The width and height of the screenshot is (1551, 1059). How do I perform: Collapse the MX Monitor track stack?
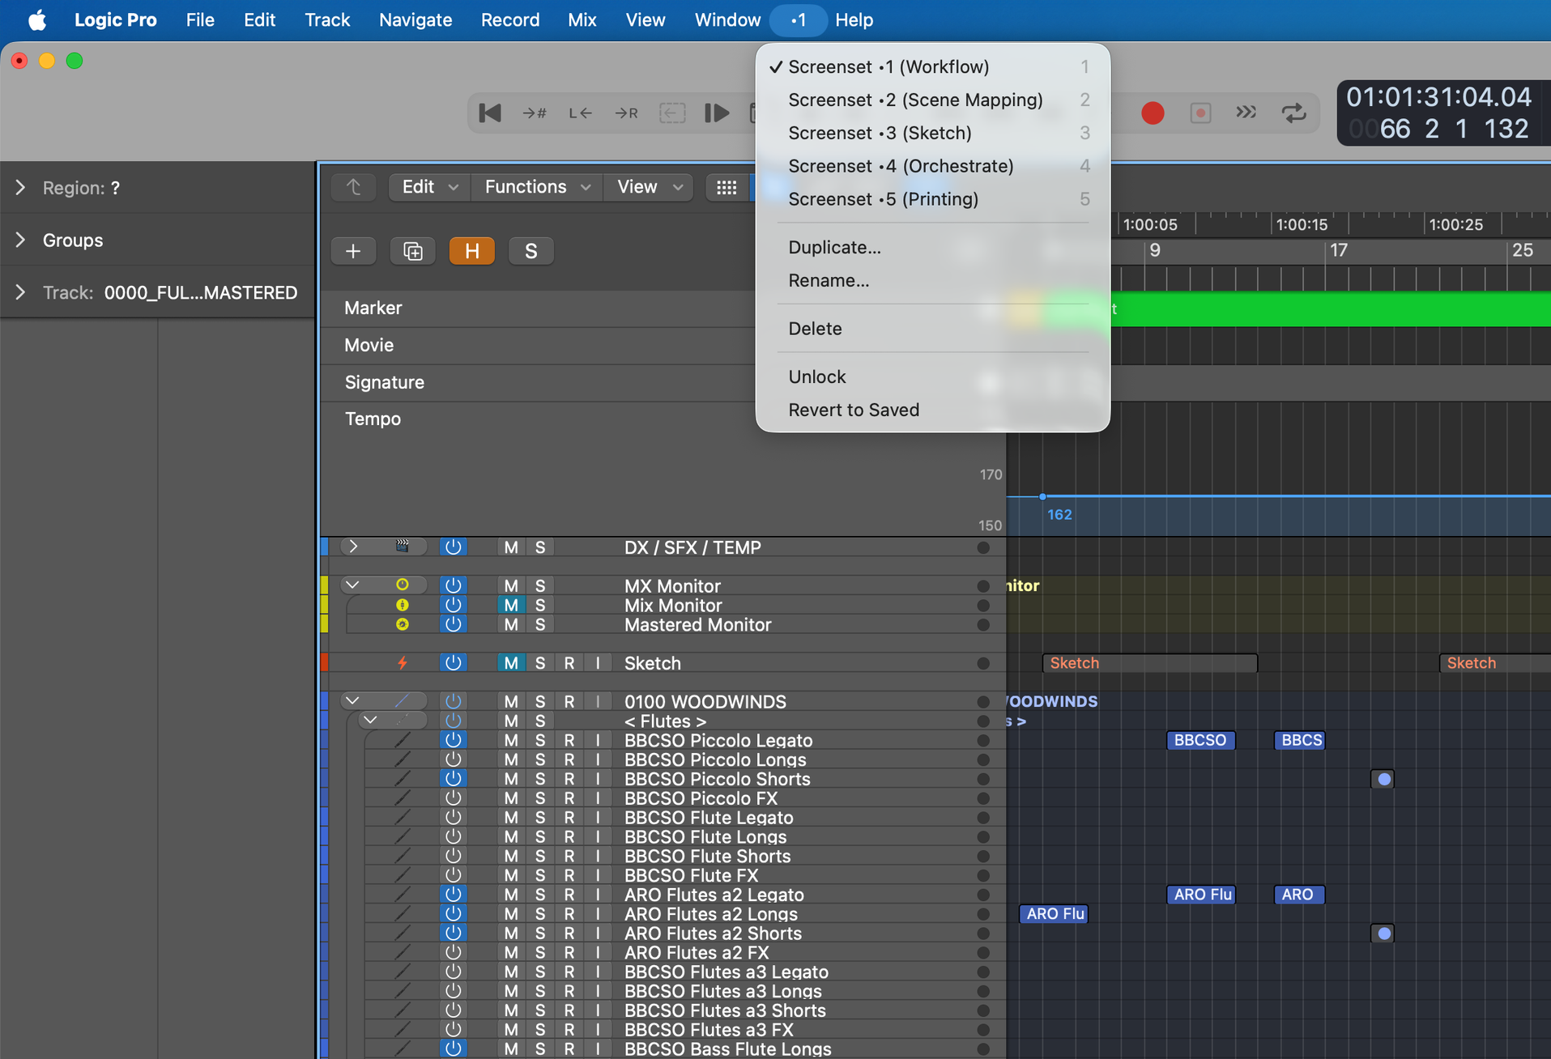tap(353, 585)
